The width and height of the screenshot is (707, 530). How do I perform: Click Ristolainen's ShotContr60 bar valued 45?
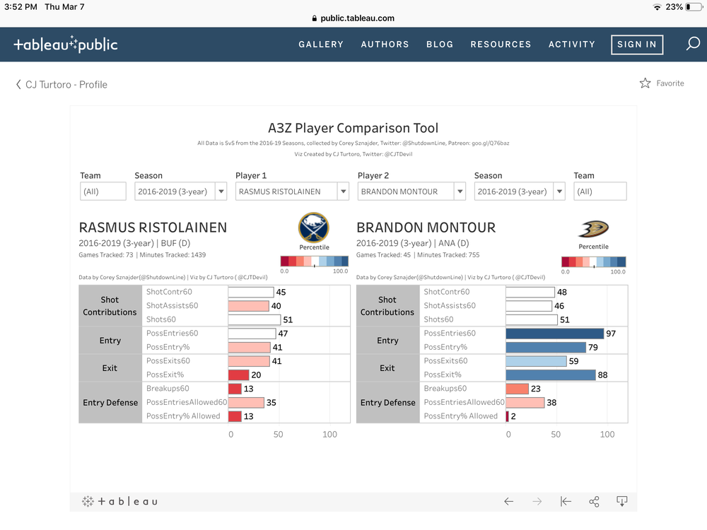coord(251,292)
